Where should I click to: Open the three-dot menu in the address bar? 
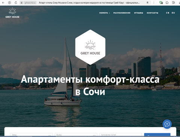pyautogui.click(x=154, y=3)
